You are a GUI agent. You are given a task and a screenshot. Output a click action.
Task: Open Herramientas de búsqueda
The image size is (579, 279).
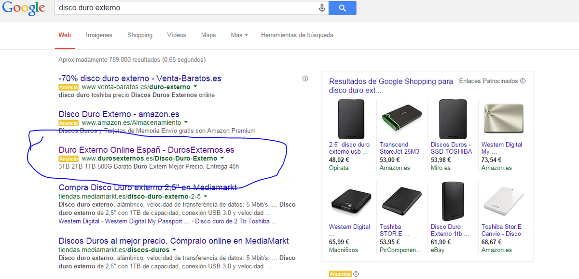click(297, 35)
